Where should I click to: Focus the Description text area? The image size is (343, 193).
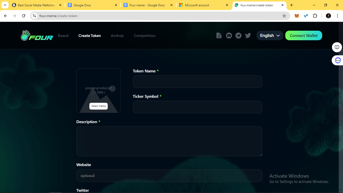(x=169, y=141)
